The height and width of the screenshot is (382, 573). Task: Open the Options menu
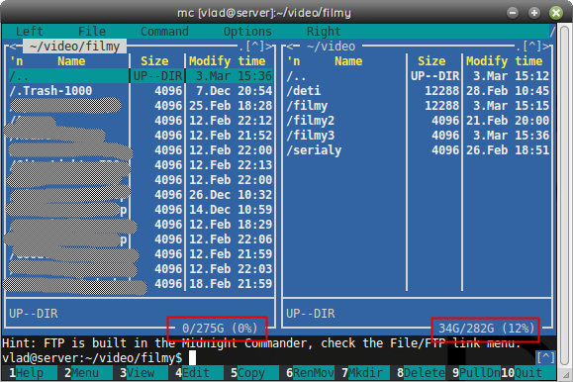[x=247, y=32]
